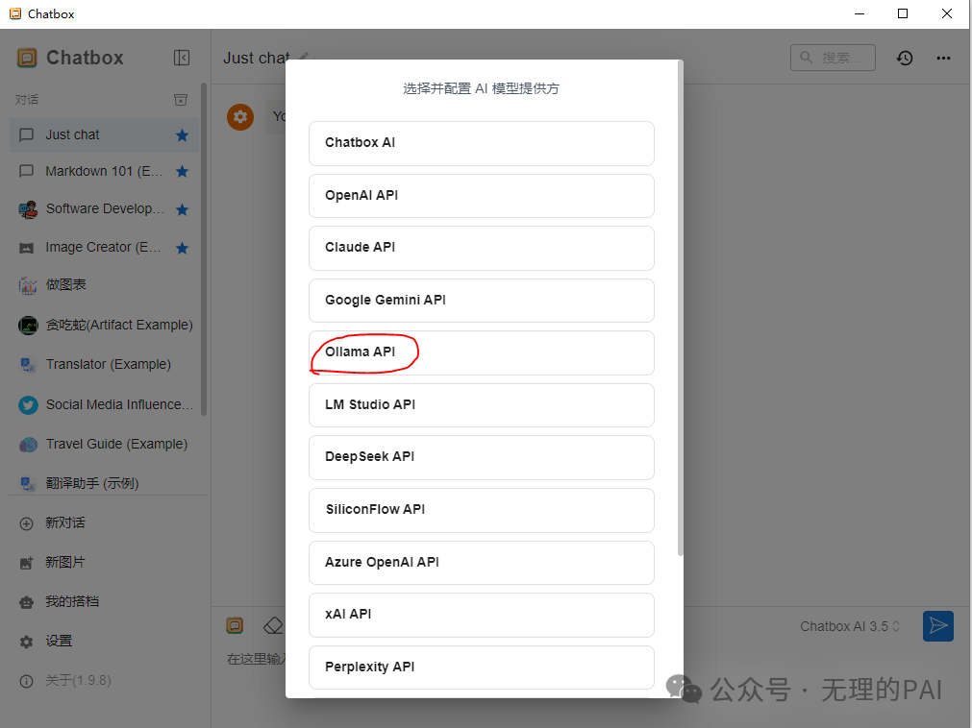The width and height of the screenshot is (972, 728).
Task: Select Perplexity API provider
Action: pos(481,667)
